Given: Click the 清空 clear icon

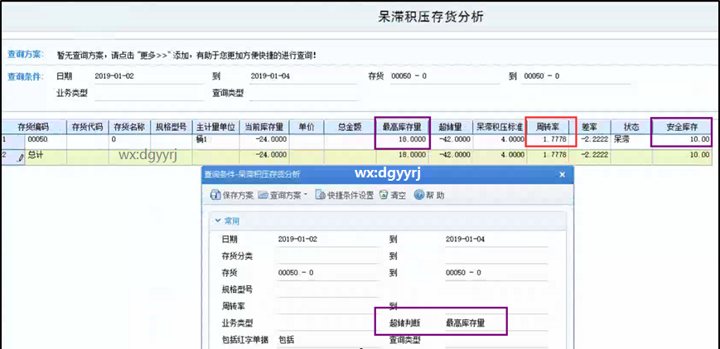Looking at the screenshot, I should tap(384, 195).
